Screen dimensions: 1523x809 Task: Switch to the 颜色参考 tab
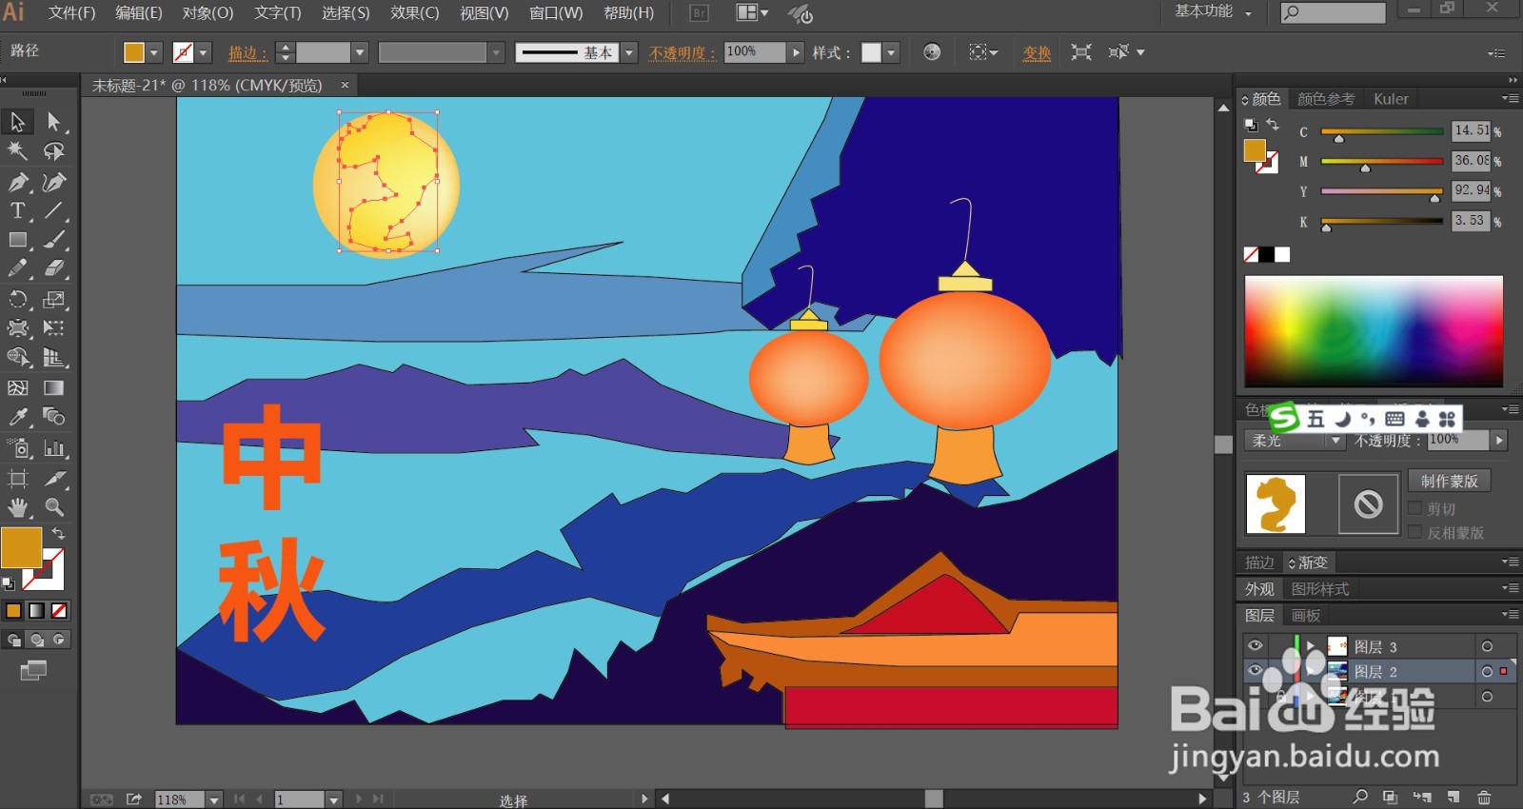pos(1326,99)
